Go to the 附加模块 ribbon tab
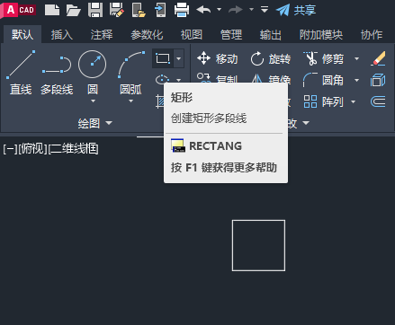The image size is (395, 325). point(321,35)
